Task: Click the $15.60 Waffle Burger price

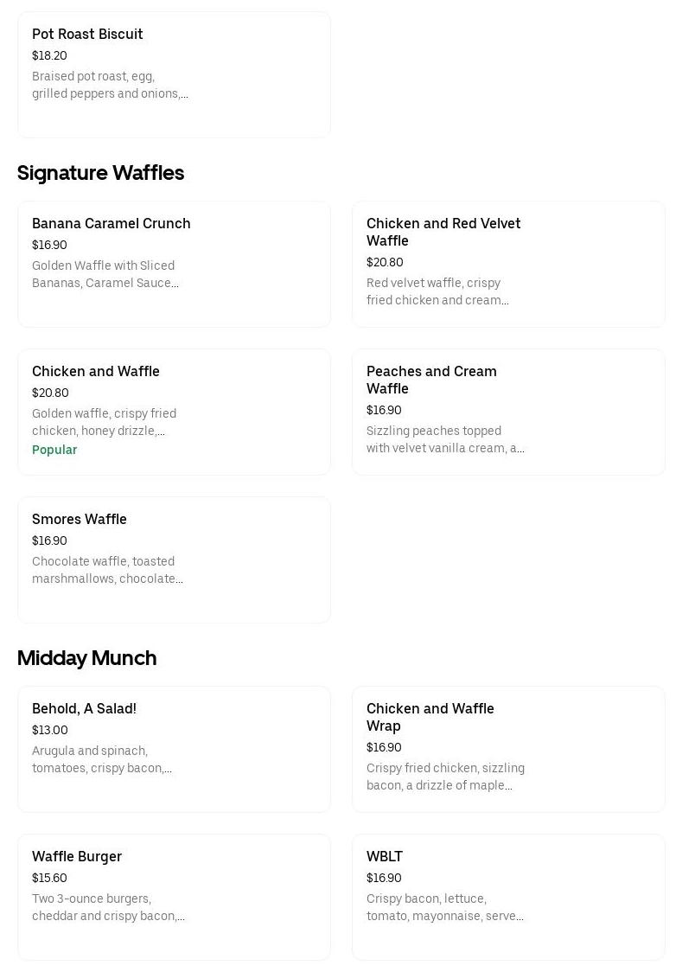Action: [49, 879]
